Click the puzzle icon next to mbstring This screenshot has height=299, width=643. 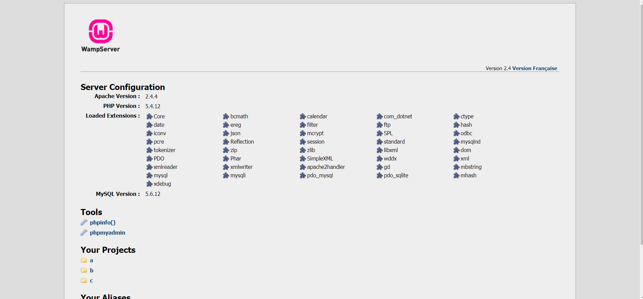(456, 167)
